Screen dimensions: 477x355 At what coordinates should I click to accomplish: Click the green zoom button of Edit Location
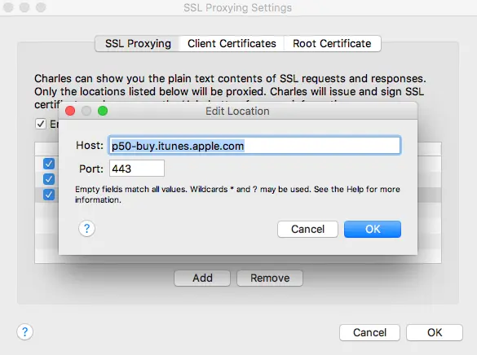point(103,111)
